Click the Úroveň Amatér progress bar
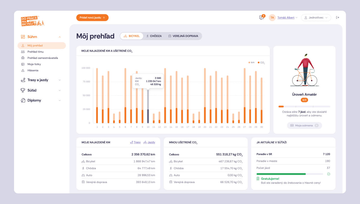The image size is (360, 204). (x=304, y=106)
